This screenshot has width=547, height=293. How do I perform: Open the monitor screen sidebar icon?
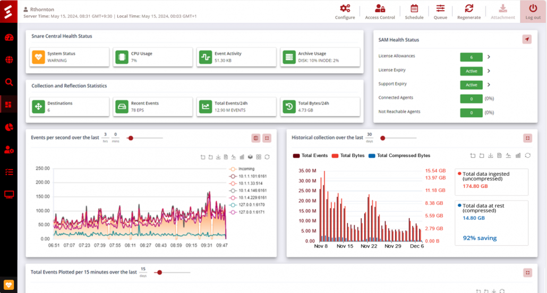pos(9,195)
